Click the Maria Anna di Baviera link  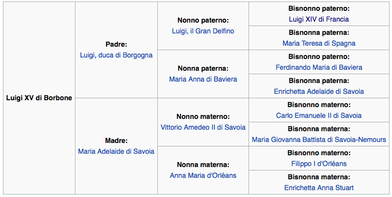pyautogui.click(x=203, y=79)
